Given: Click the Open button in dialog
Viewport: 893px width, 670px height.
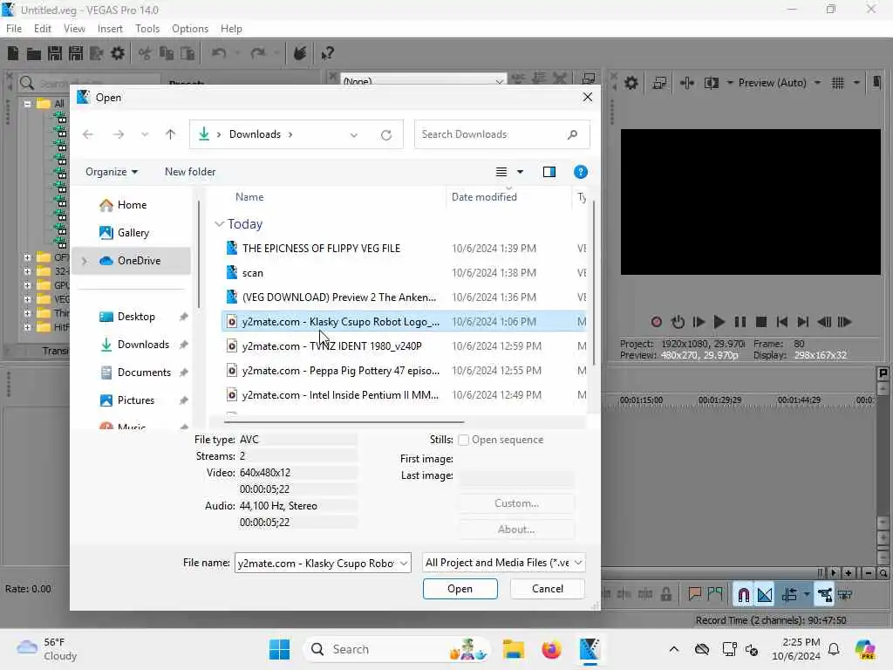Looking at the screenshot, I should click(x=460, y=589).
